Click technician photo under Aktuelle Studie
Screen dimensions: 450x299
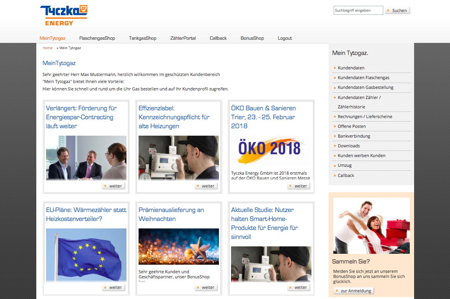271,264
